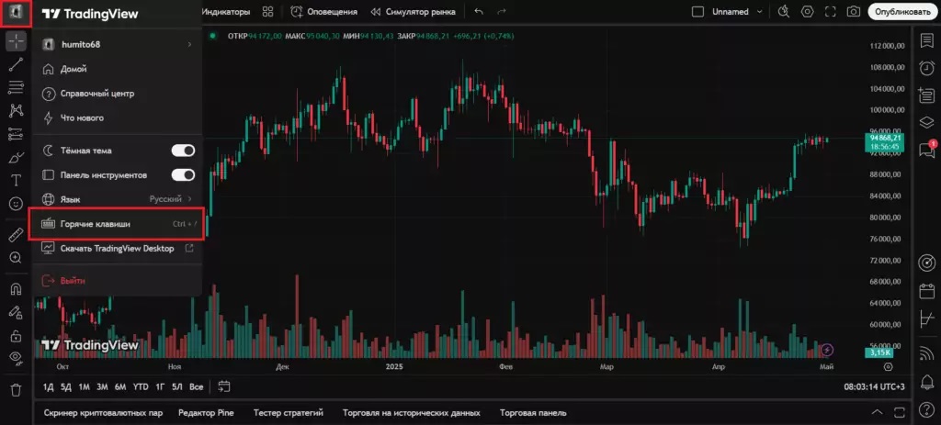The height and width of the screenshot is (425, 941).
Task: Open price axis gear settings
Action: (889, 366)
